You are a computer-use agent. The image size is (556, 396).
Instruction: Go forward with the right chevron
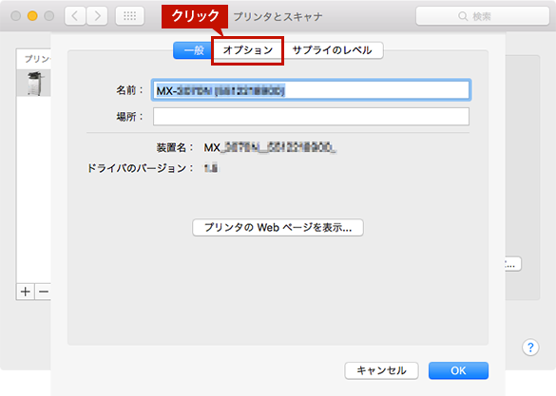pos(97,16)
